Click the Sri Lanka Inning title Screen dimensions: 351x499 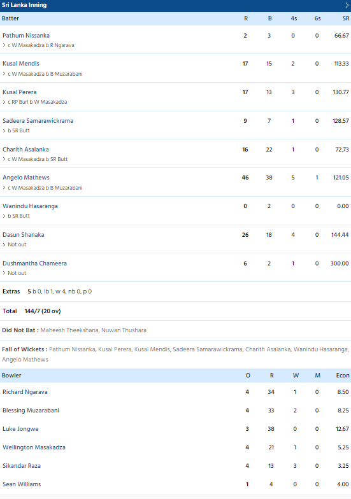point(24,5)
